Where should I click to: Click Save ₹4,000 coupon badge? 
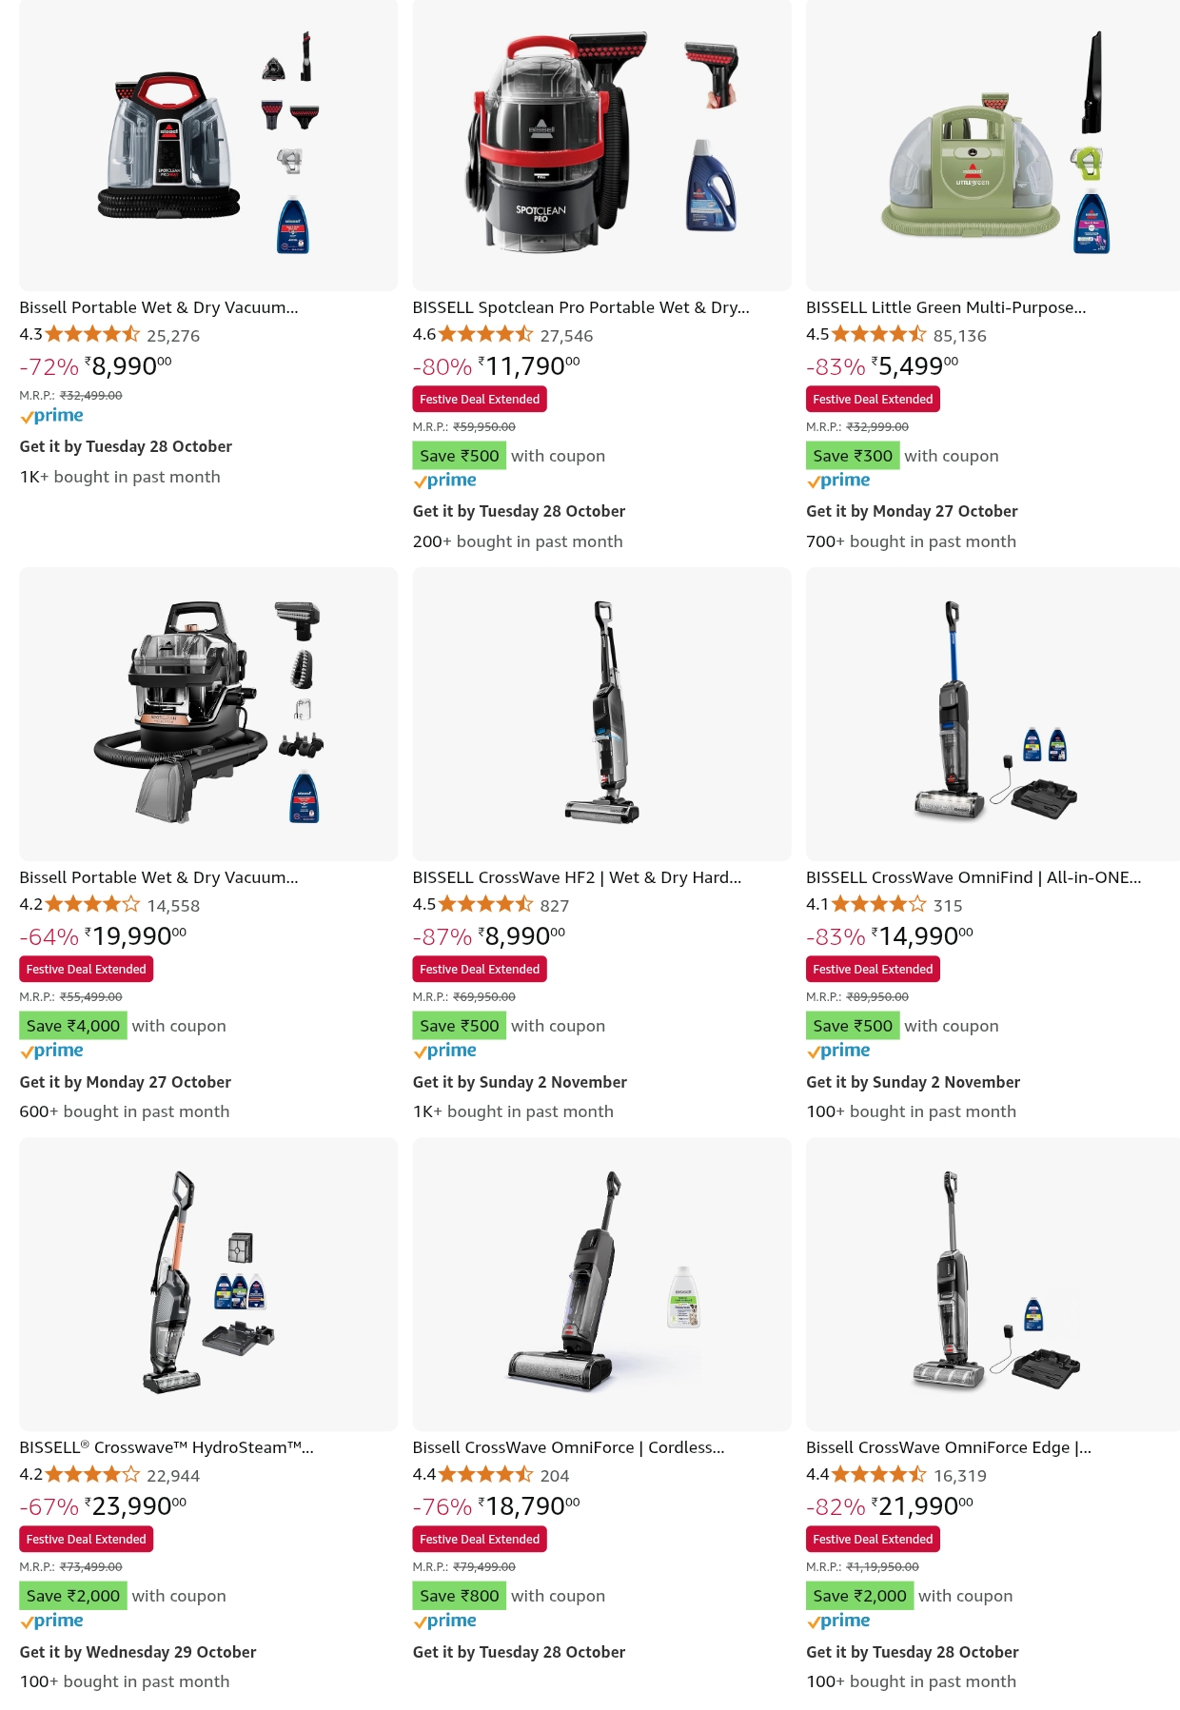click(x=73, y=1026)
